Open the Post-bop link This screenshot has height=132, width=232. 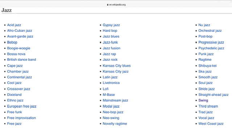point(206,36)
